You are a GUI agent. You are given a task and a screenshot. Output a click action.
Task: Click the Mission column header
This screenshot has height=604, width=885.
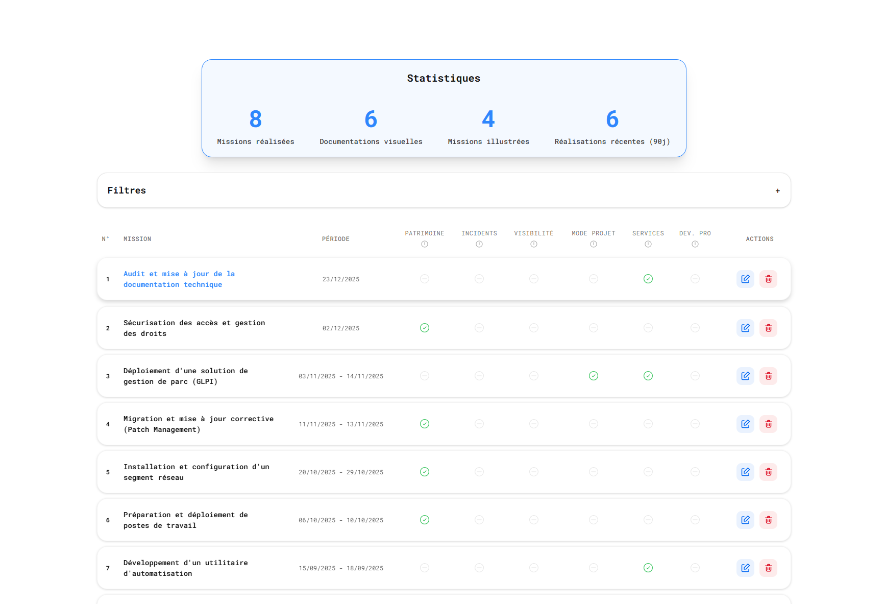point(137,239)
